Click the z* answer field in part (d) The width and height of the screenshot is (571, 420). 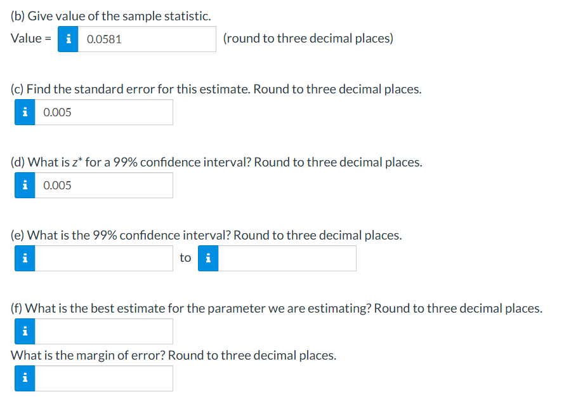pos(105,185)
